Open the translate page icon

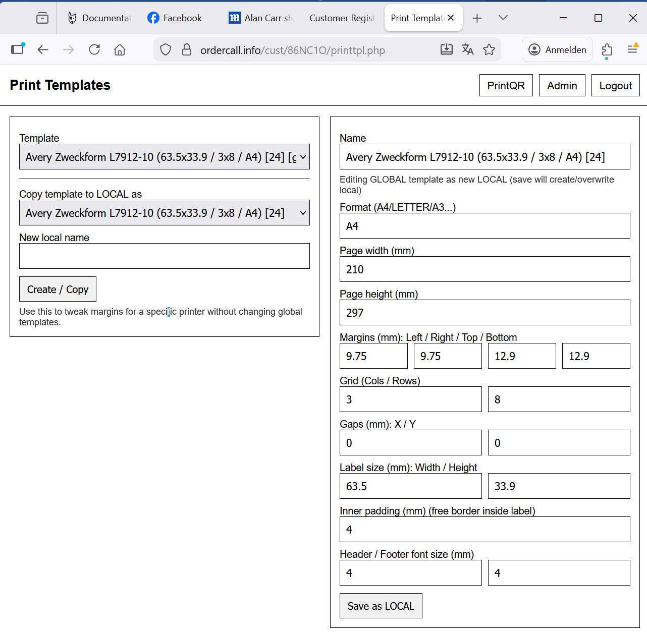pos(467,49)
